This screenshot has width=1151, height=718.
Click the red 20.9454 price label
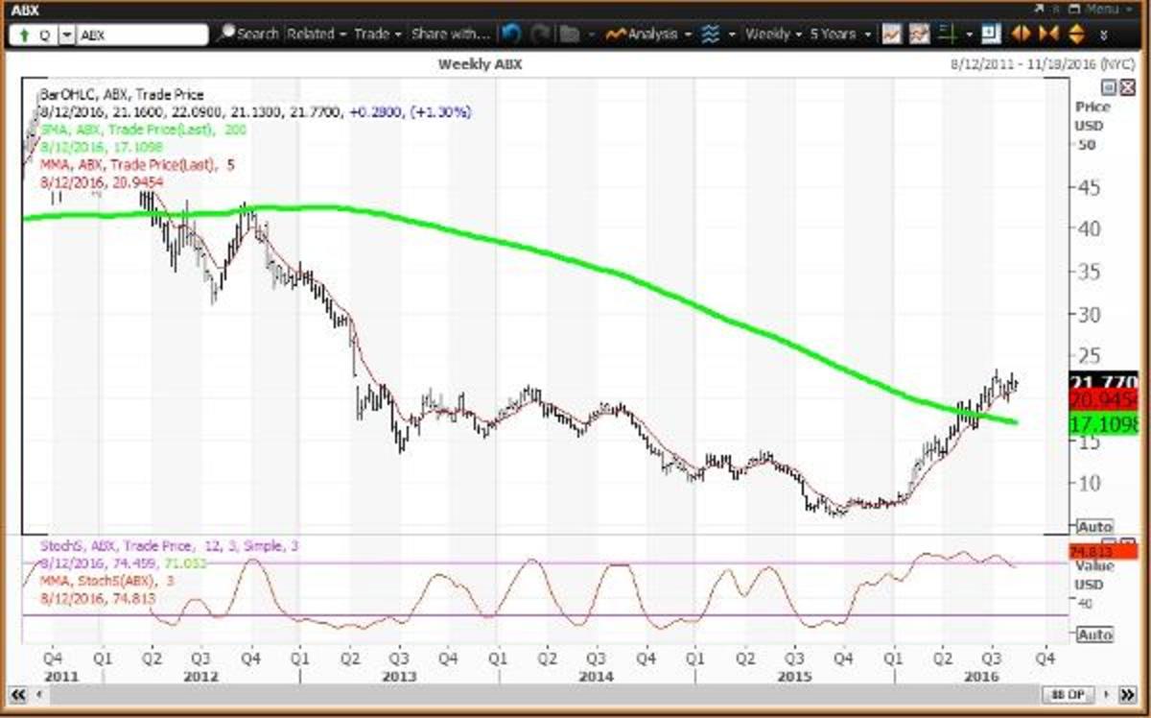(x=1103, y=399)
